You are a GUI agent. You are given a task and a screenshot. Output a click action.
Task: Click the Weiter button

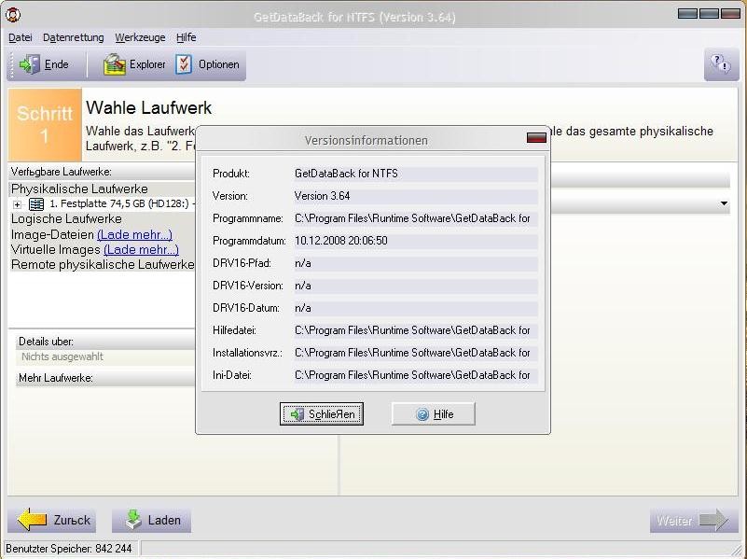click(694, 520)
